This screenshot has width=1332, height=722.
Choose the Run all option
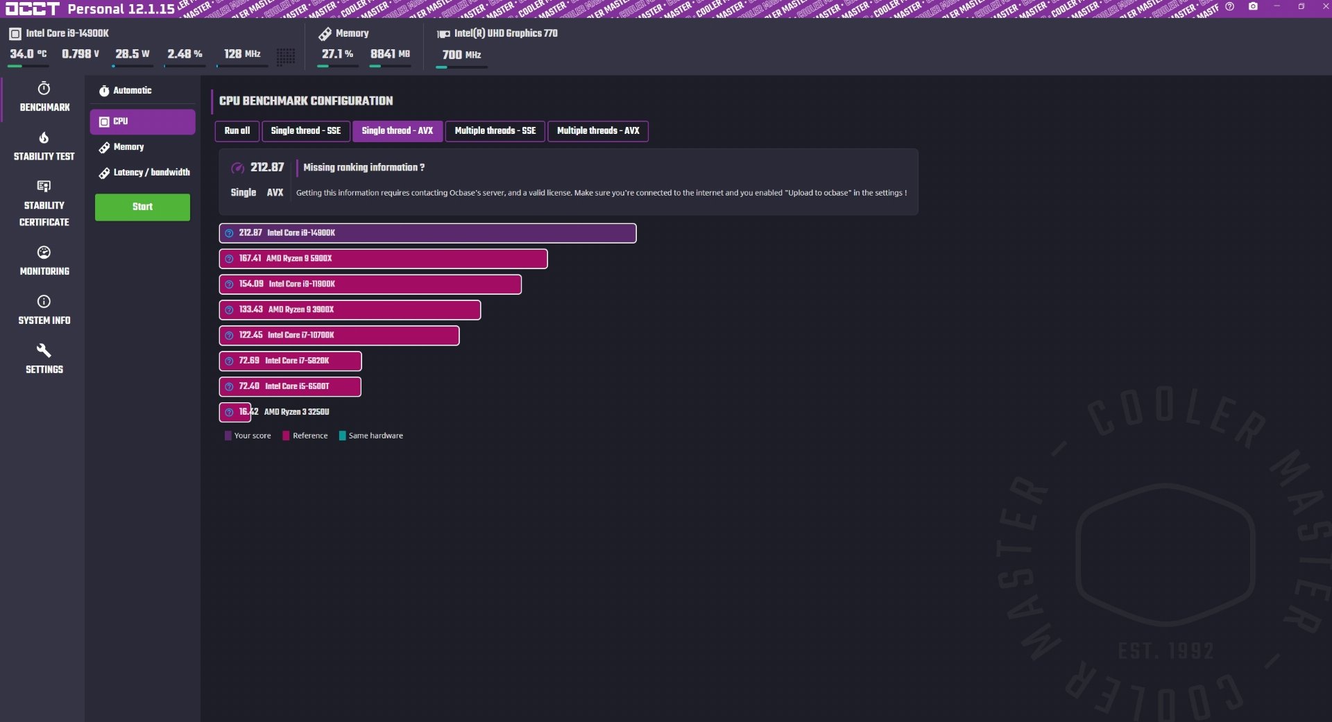(237, 131)
